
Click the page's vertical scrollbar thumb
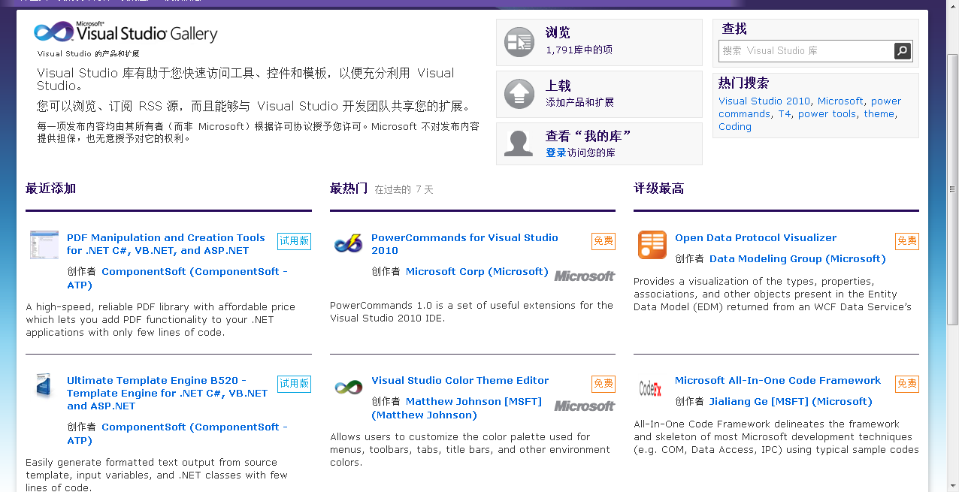click(952, 189)
